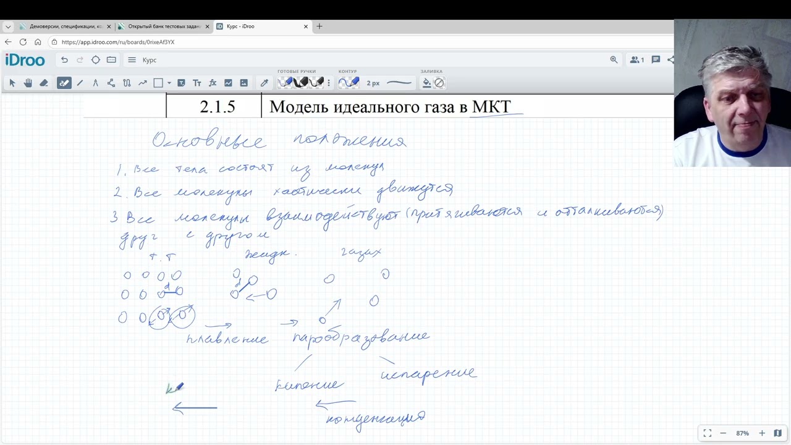Zoom out with the minus button
This screenshot has width=791, height=445.
tap(723, 433)
